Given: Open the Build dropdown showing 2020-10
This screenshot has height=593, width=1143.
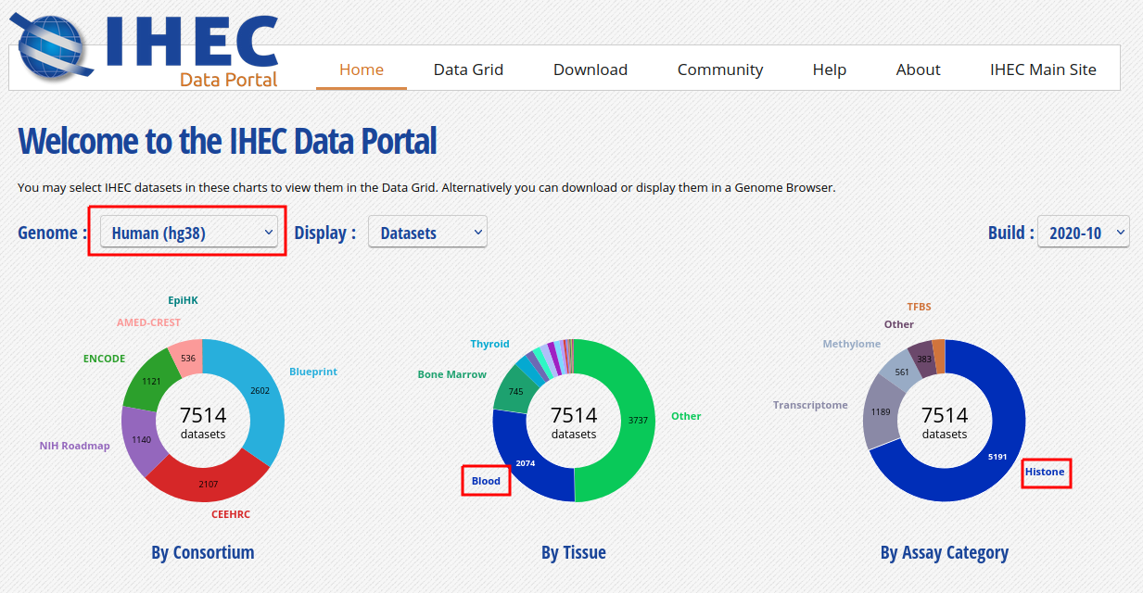Looking at the screenshot, I should click(x=1083, y=233).
